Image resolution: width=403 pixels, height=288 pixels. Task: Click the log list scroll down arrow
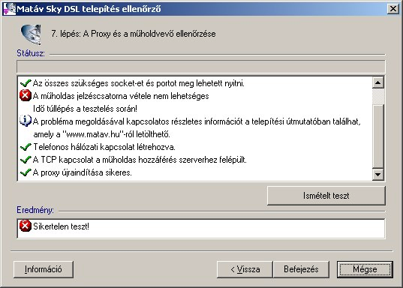[377, 175]
